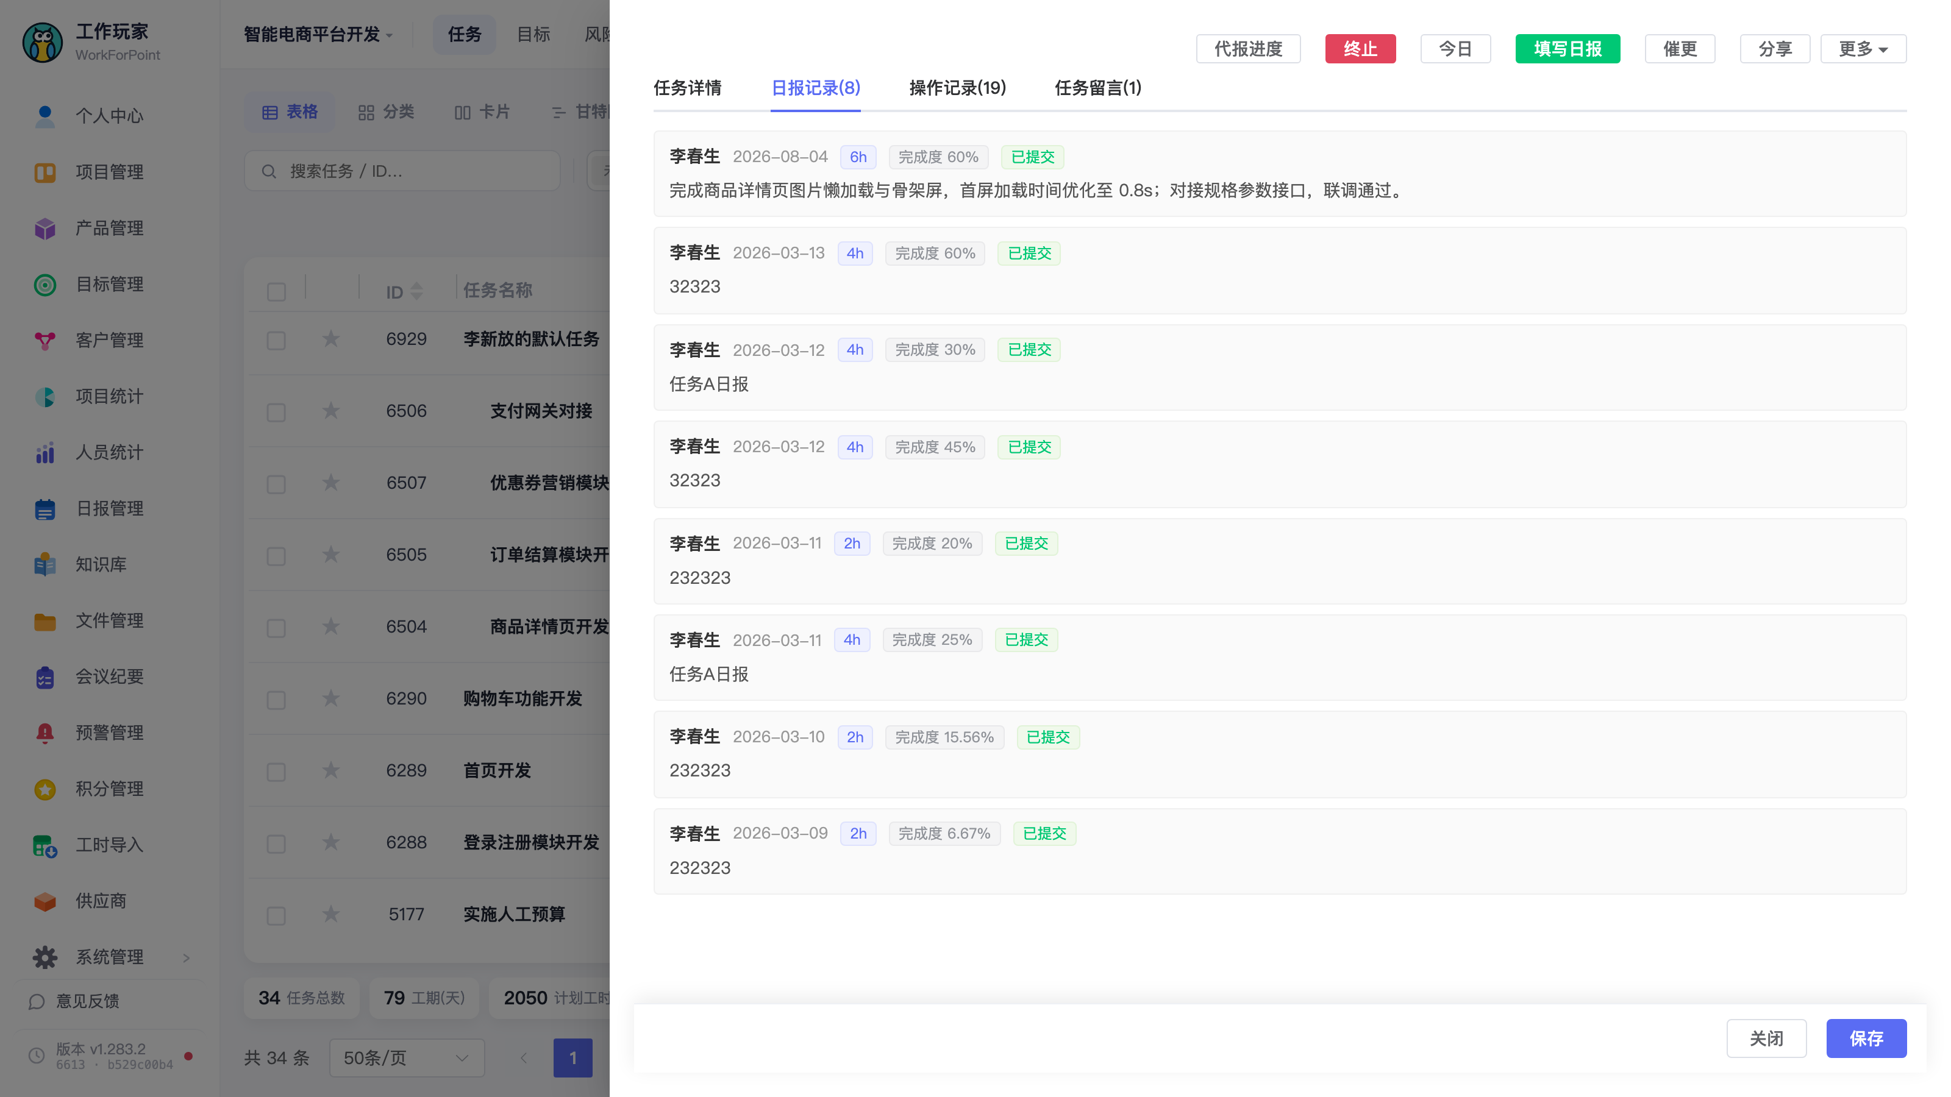Check the checkbox for task 6507
Screen dimensions: 1951x1097
pos(276,484)
